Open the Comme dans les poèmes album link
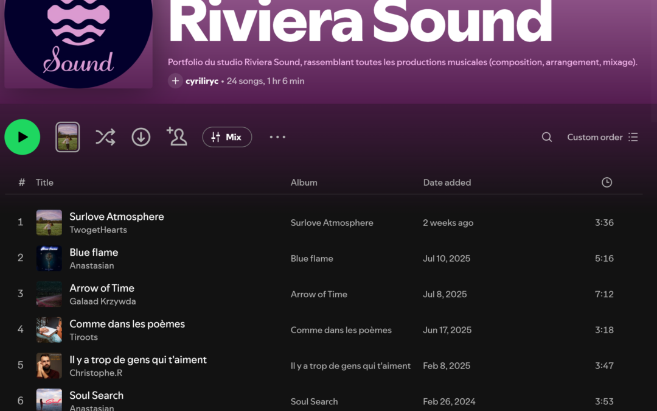Image resolution: width=657 pixels, height=411 pixels. point(341,330)
